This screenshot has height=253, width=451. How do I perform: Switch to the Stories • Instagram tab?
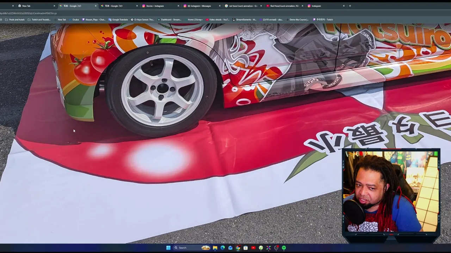[x=160, y=6]
